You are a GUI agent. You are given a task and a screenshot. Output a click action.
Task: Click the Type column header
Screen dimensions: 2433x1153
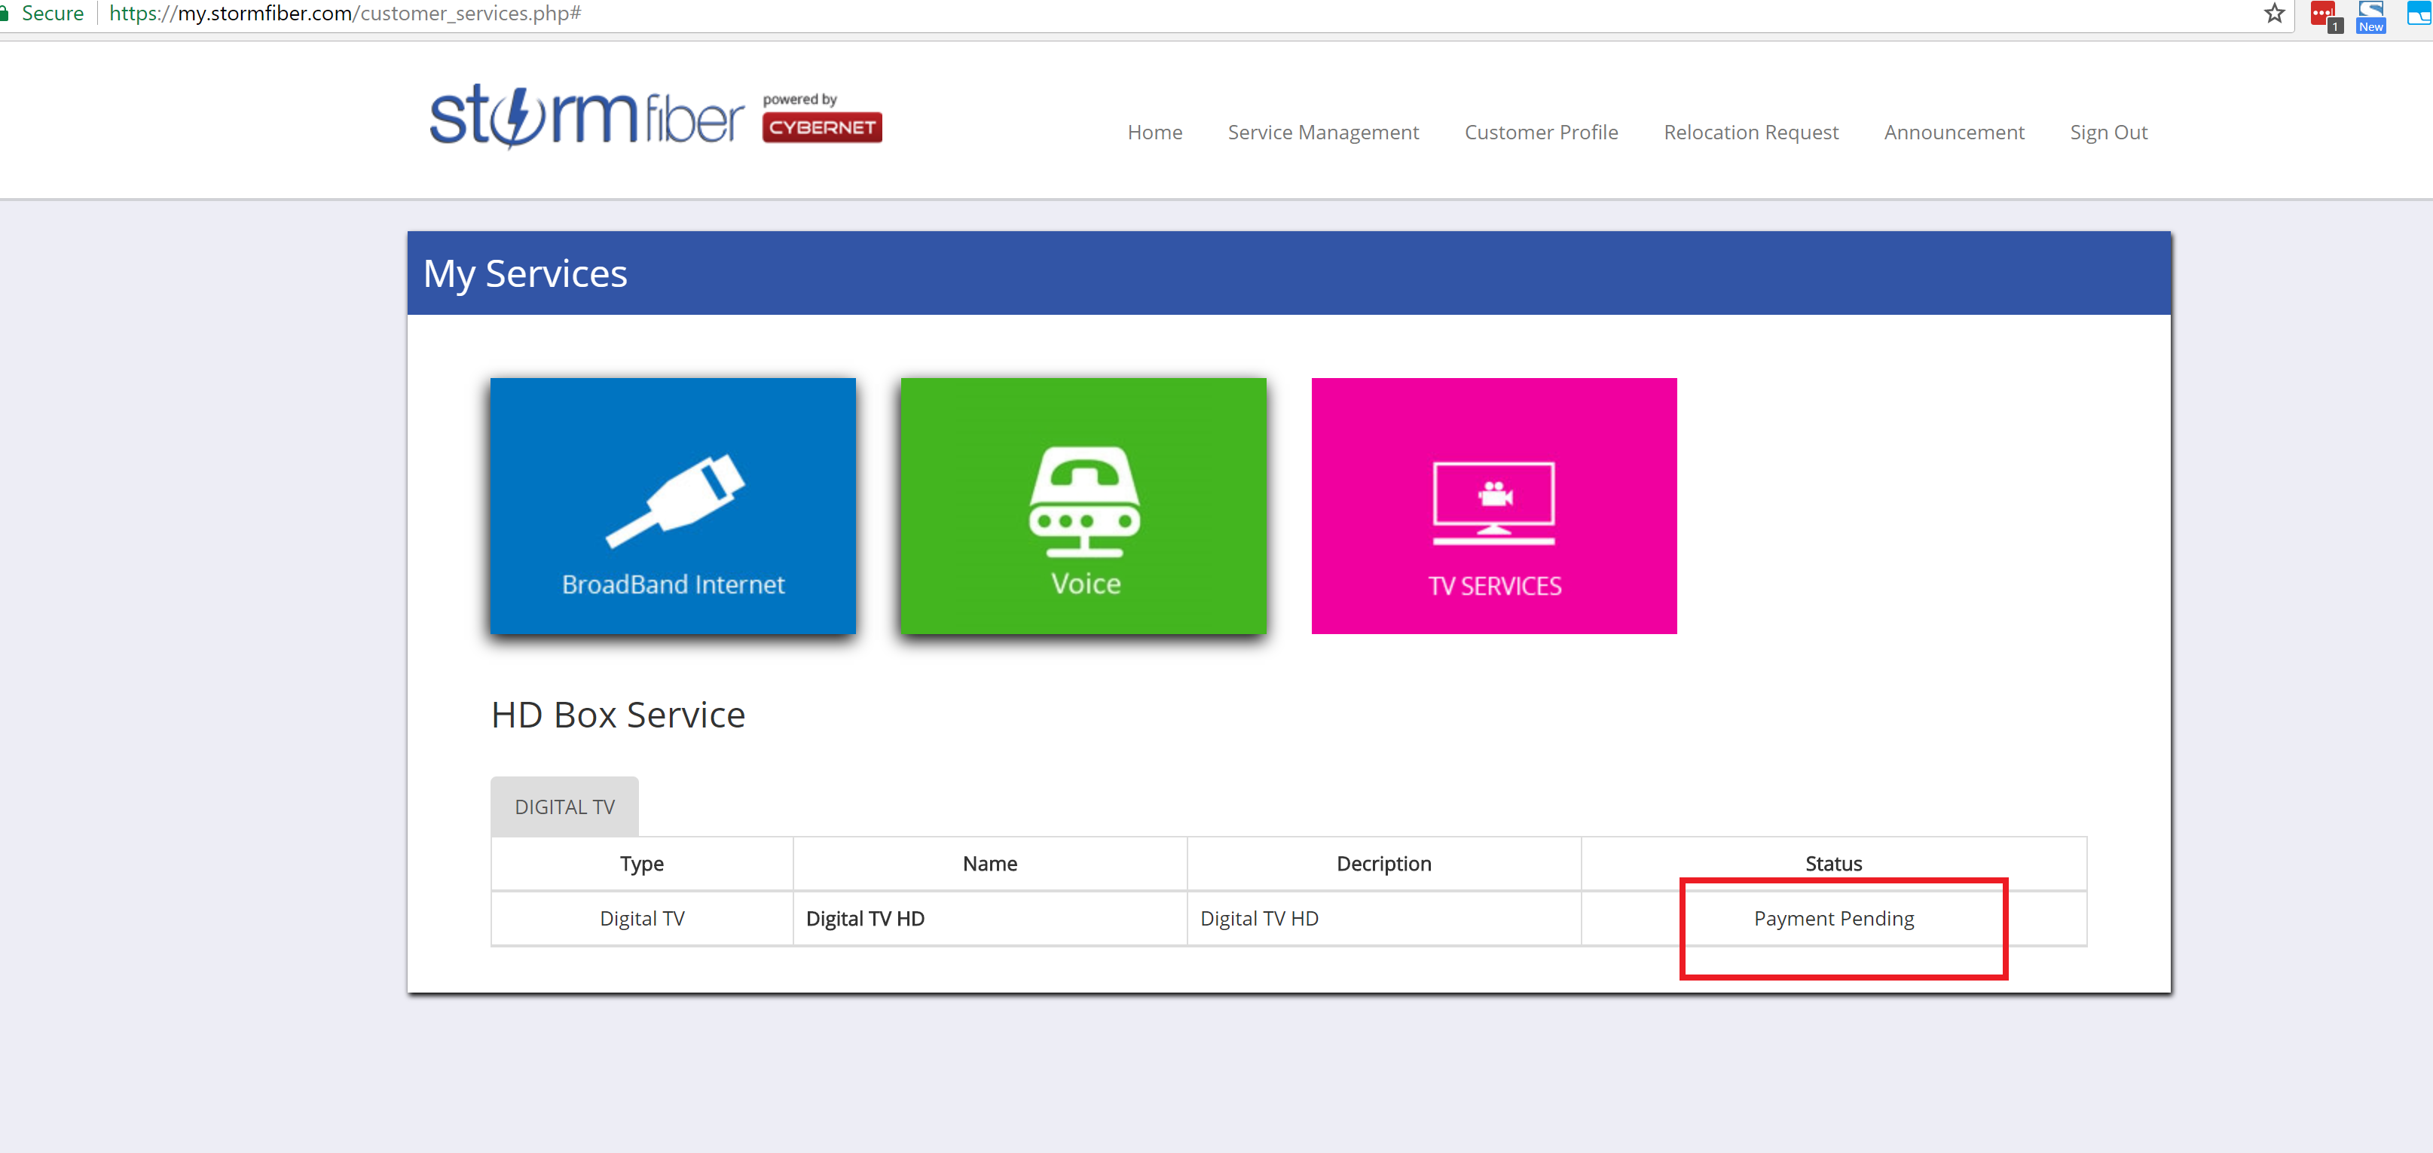(x=642, y=863)
